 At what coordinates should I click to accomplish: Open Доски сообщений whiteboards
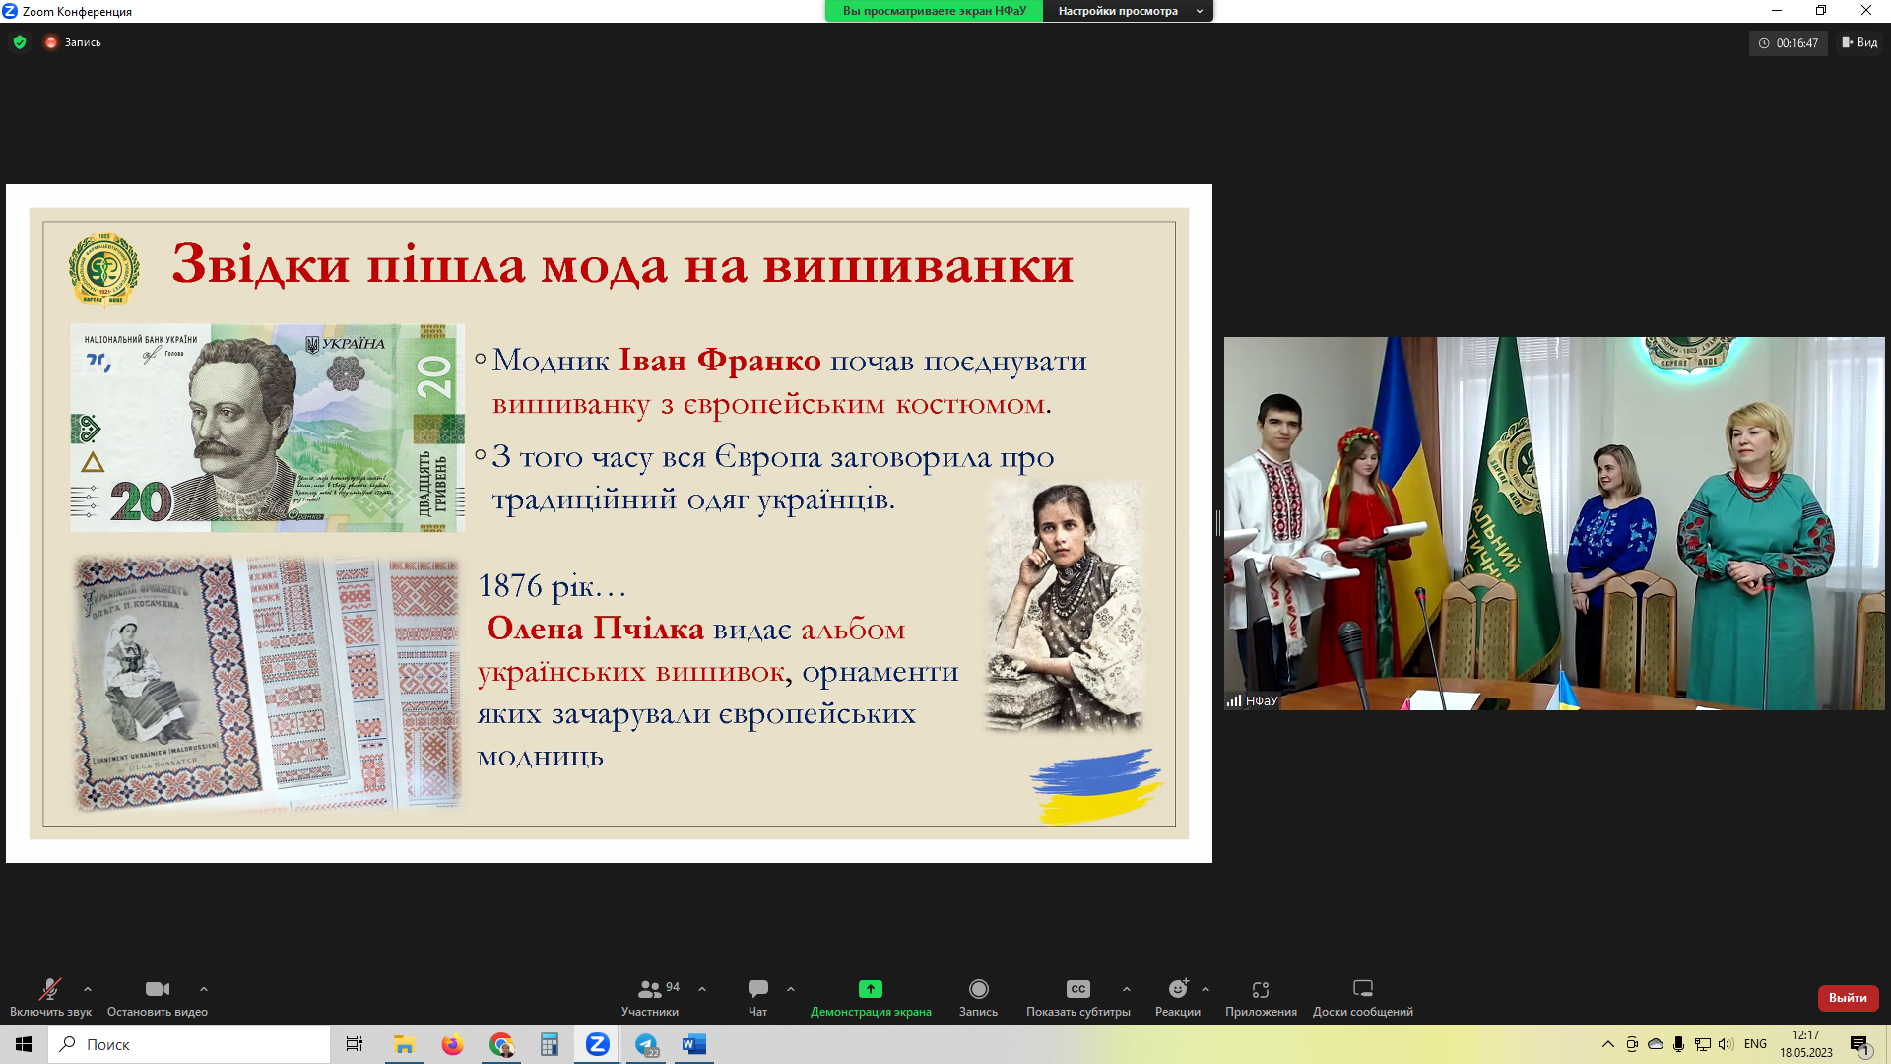(1363, 997)
